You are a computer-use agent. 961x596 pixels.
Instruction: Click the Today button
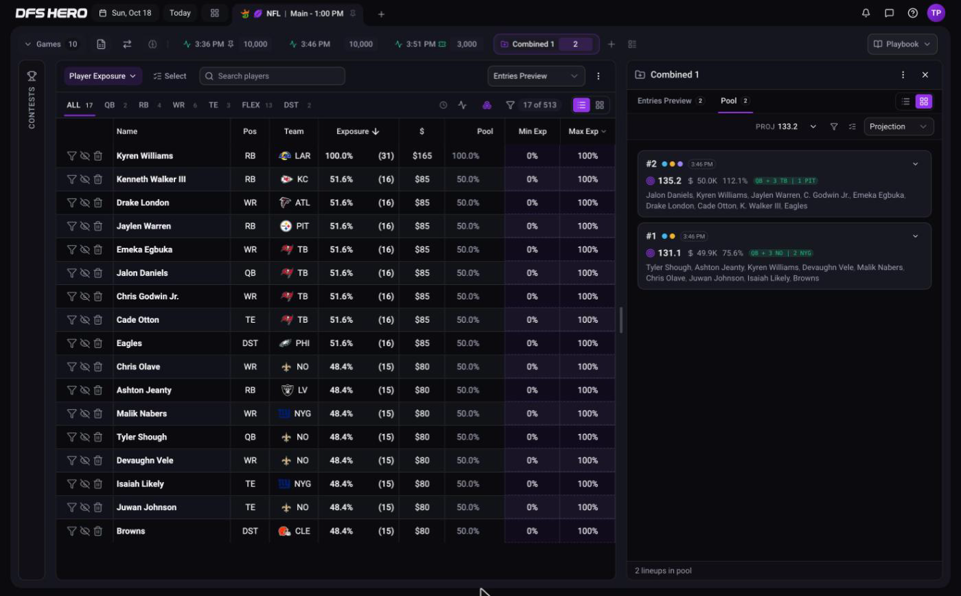tap(180, 13)
